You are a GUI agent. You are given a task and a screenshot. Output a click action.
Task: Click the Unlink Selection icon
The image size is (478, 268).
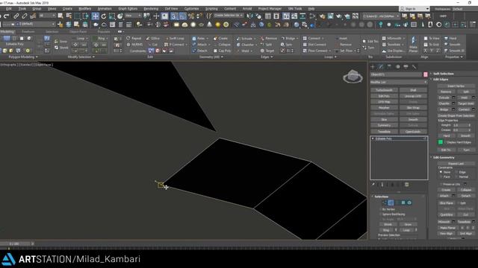25,16
